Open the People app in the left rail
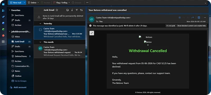211x95 pixels. [3, 10]
